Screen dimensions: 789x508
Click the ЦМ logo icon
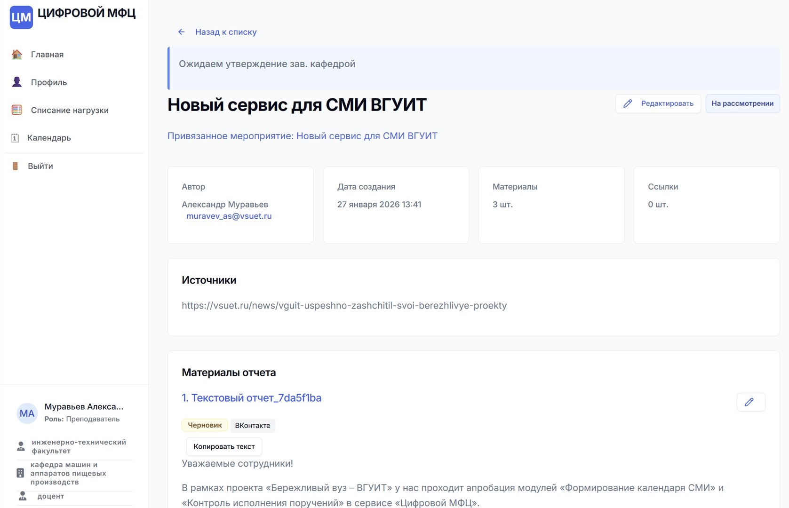(x=21, y=17)
